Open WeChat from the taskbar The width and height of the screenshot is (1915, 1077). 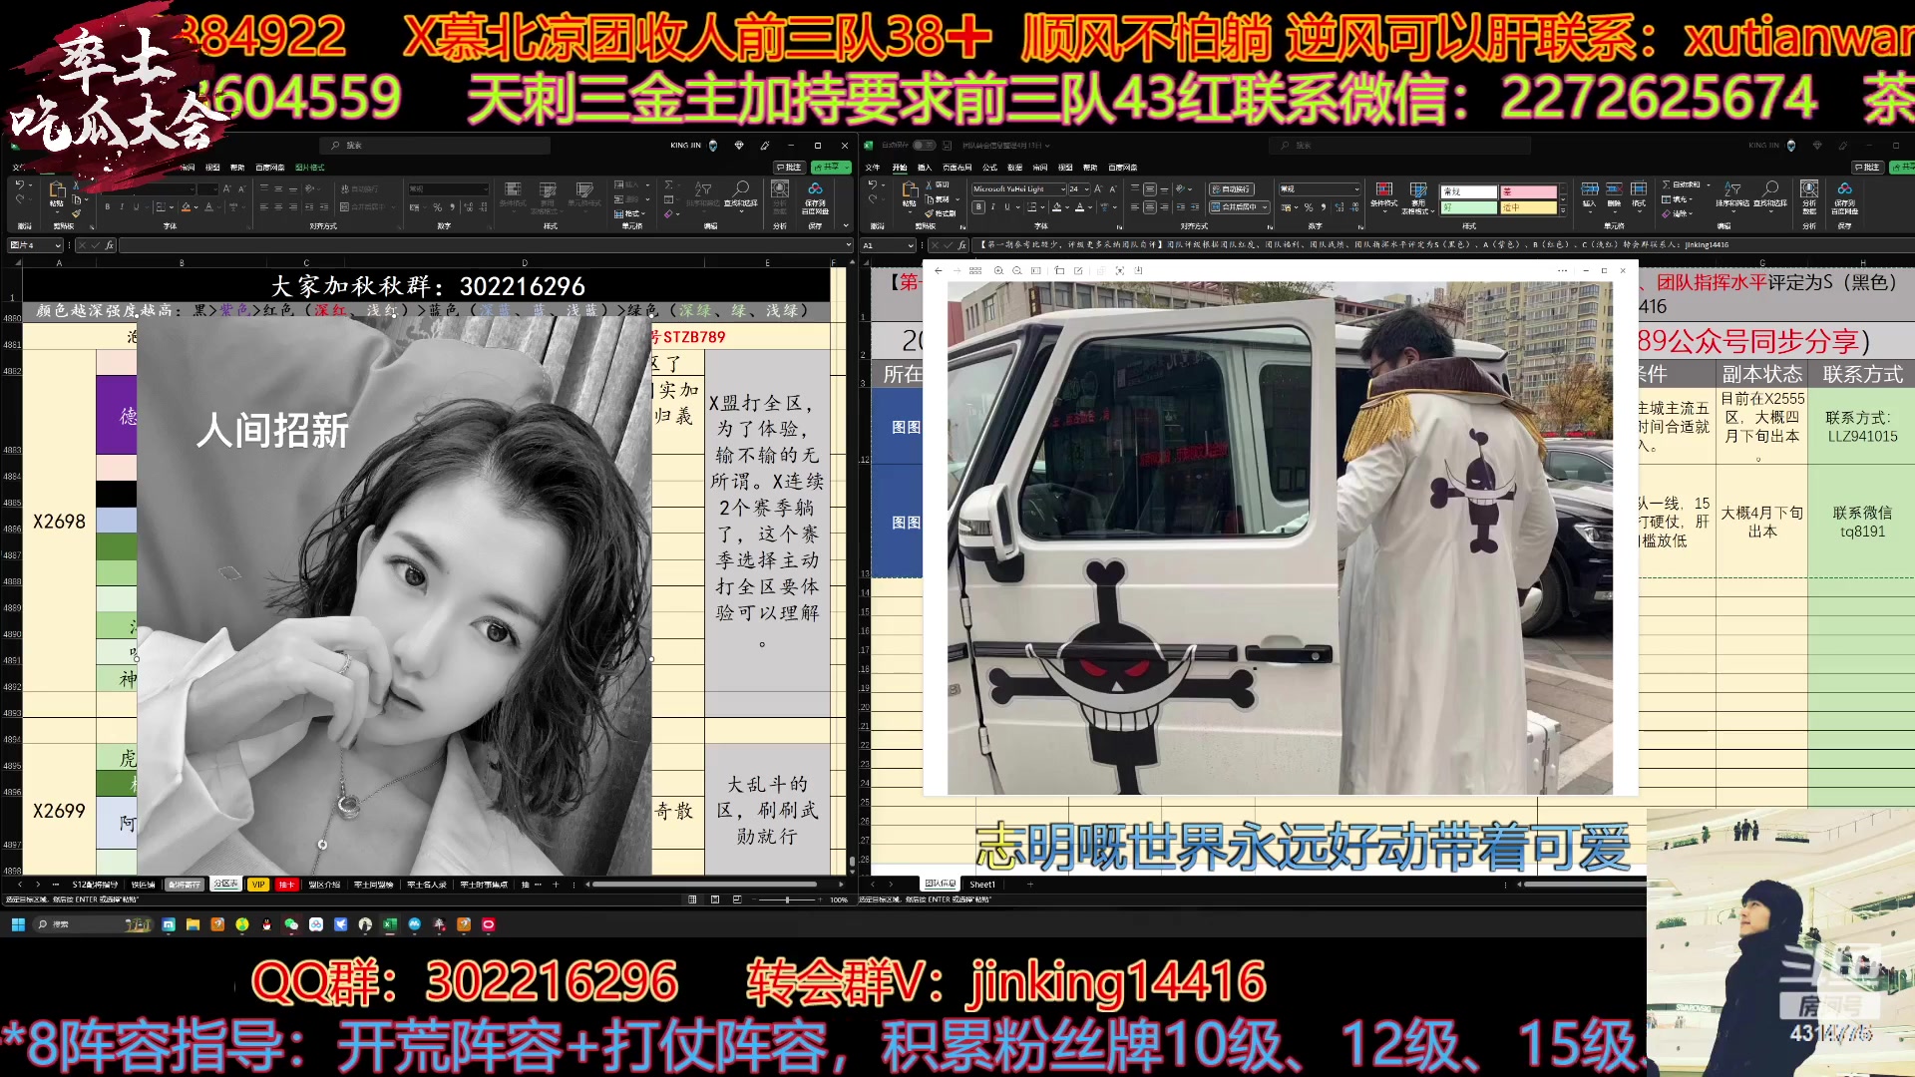pyautogui.click(x=291, y=924)
